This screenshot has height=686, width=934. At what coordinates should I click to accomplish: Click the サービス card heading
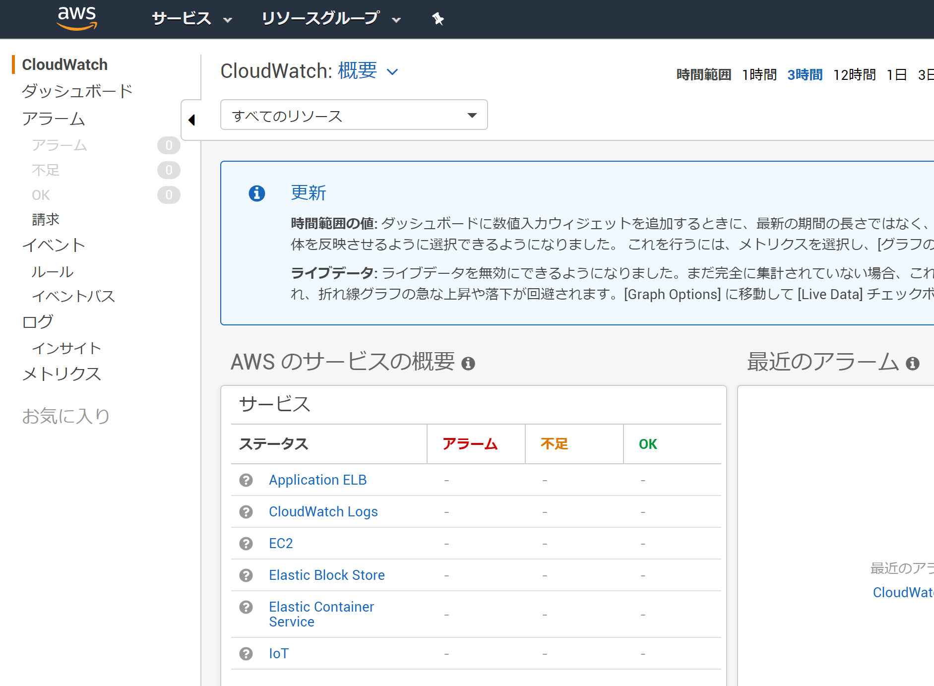pyautogui.click(x=275, y=404)
